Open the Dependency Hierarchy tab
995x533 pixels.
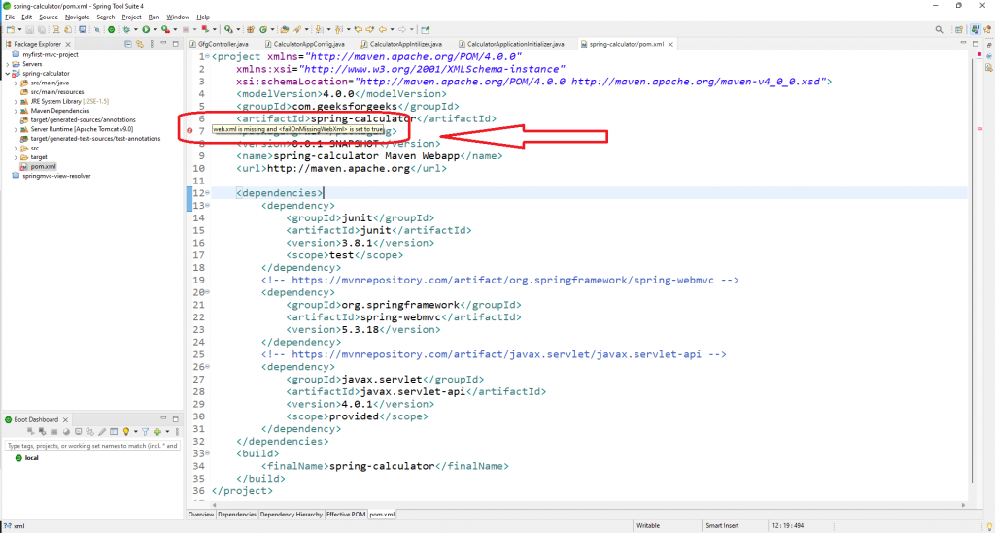[x=292, y=515]
